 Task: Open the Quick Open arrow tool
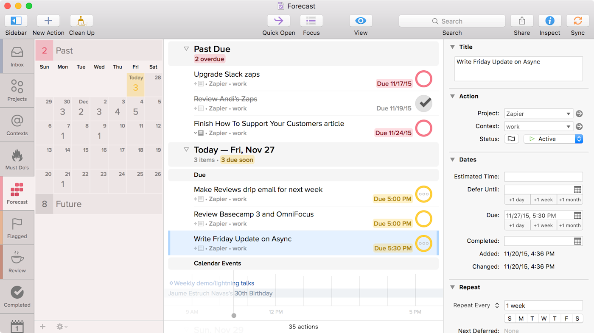point(279,21)
